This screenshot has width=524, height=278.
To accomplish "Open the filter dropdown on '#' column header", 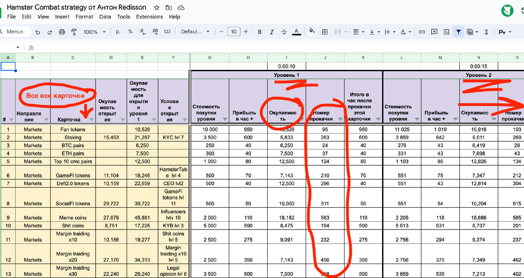I will 11,120.
